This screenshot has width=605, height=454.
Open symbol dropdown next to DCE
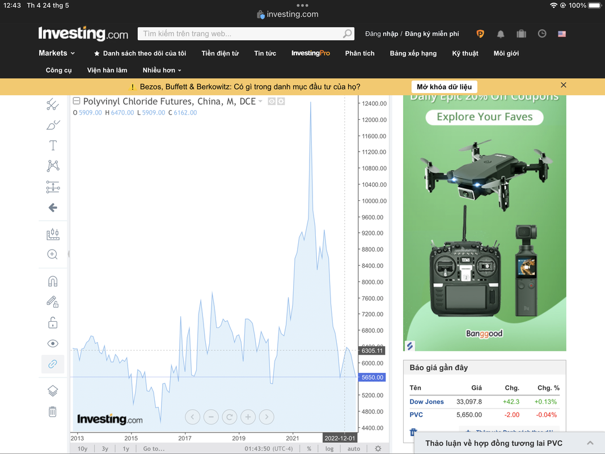click(260, 101)
